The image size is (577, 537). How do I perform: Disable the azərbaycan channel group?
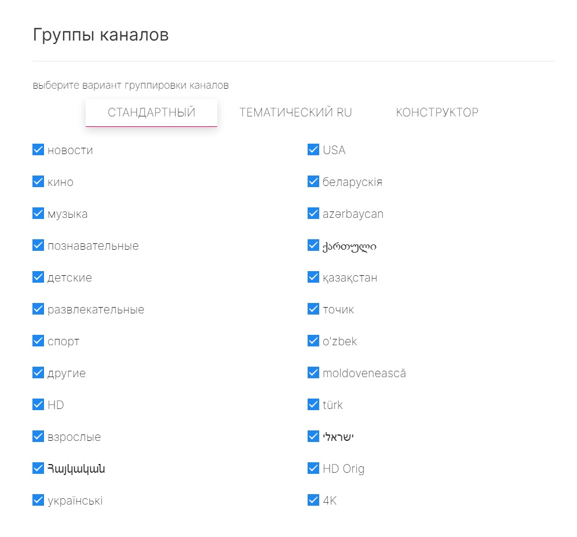(313, 214)
